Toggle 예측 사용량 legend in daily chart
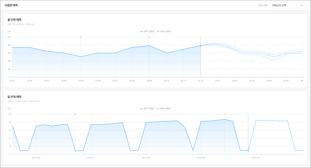The height and width of the screenshot is (168, 311). [164, 109]
